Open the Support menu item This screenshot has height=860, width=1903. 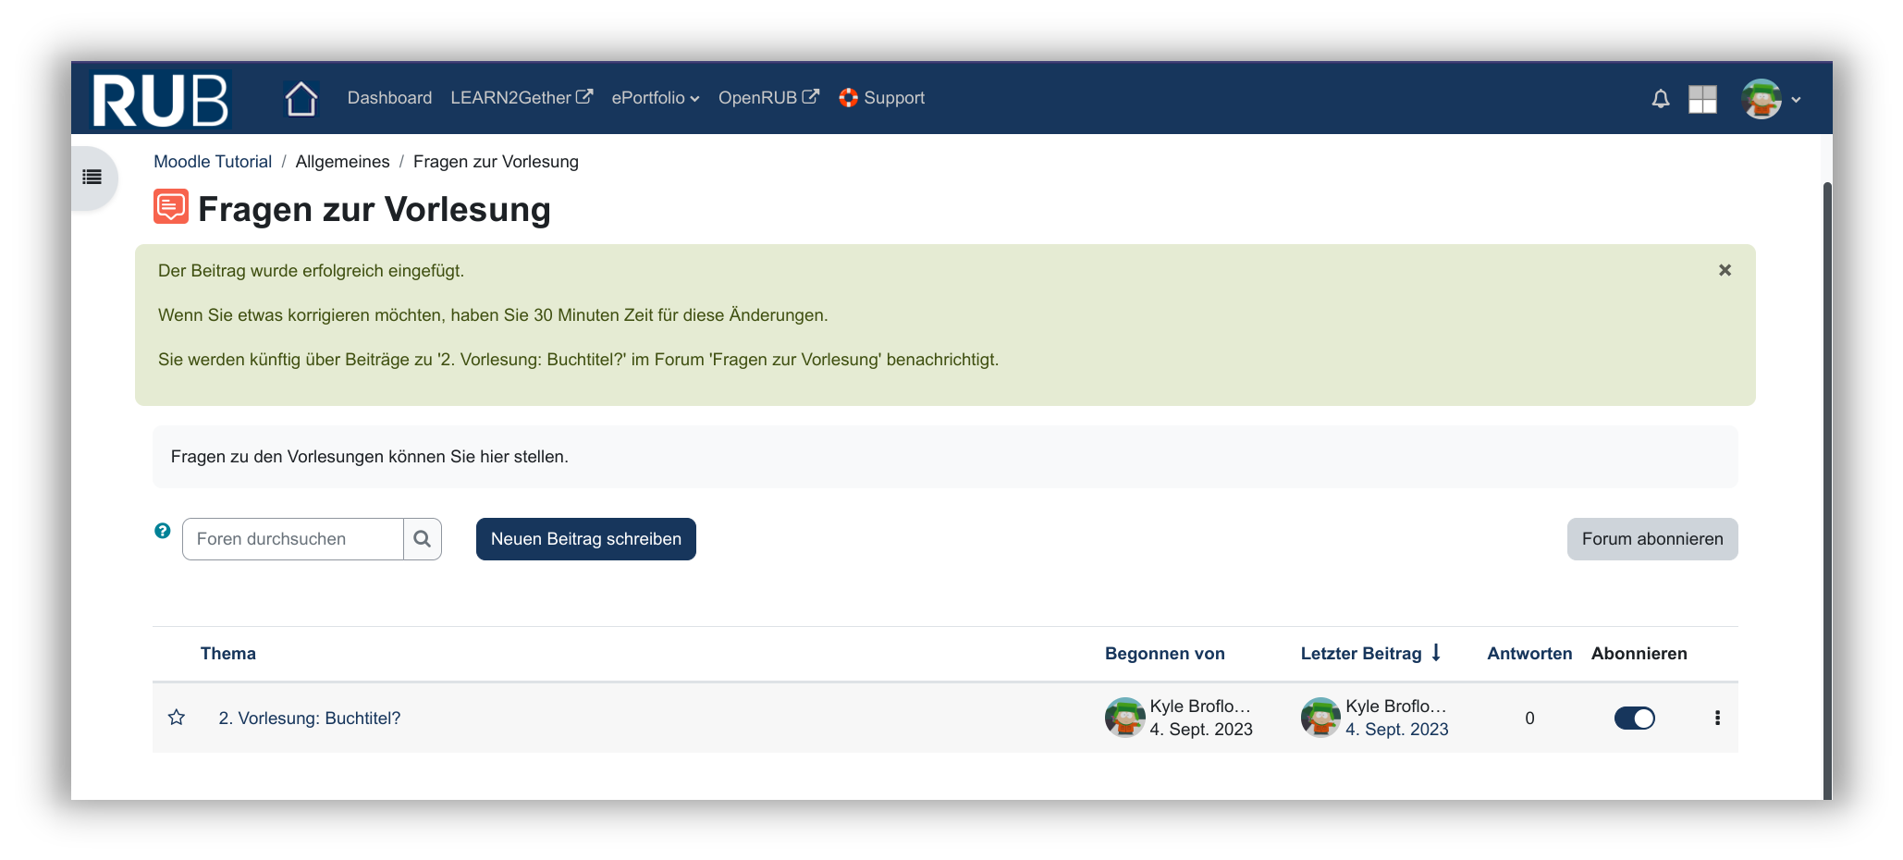pyautogui.click(x=881, y=98)
